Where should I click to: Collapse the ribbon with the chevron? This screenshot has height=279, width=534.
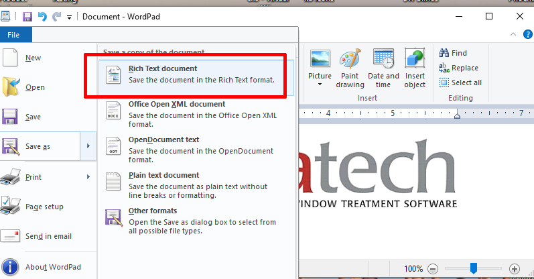513,34
